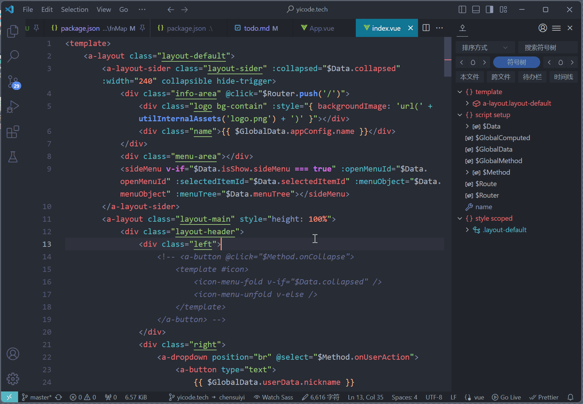Click the user profile icon in symbol panel

(x=543, y=28)
